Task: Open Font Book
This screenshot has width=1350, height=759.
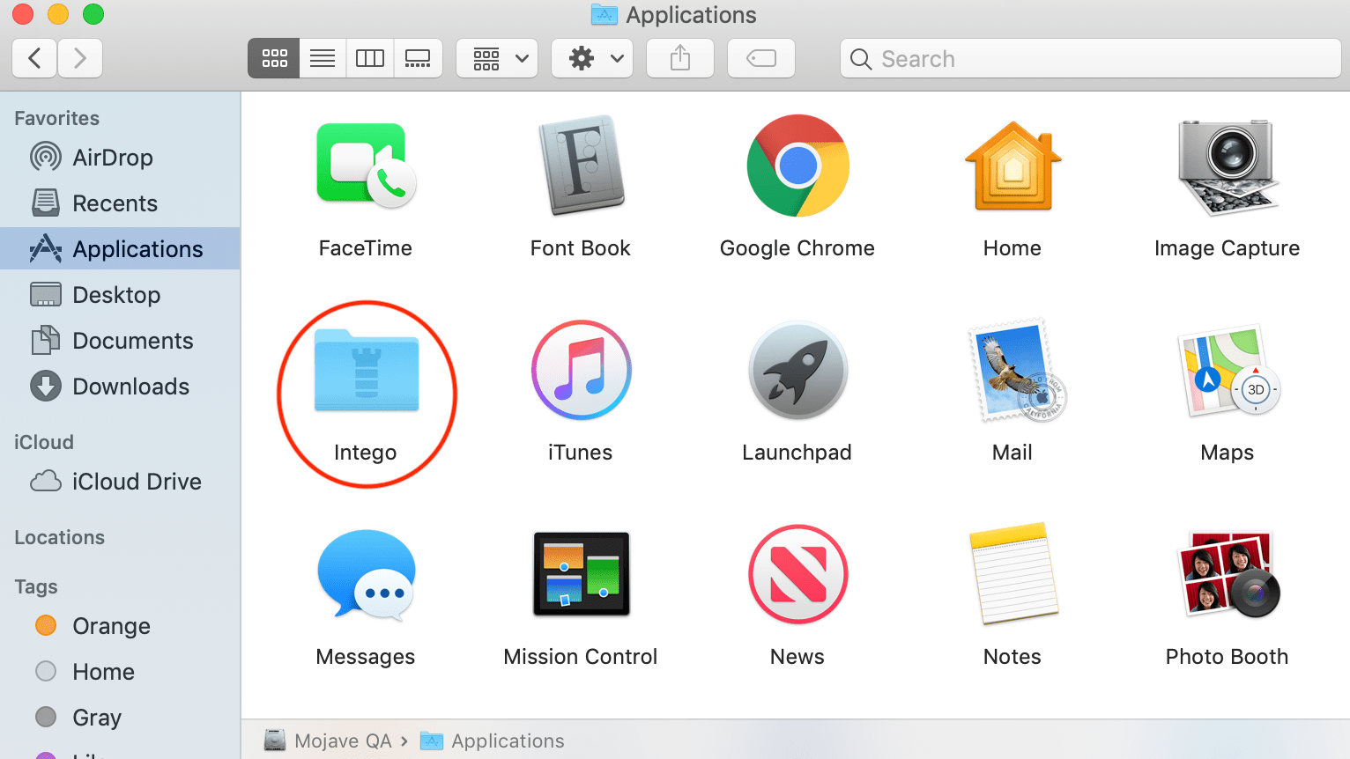Action: point(580,166)
